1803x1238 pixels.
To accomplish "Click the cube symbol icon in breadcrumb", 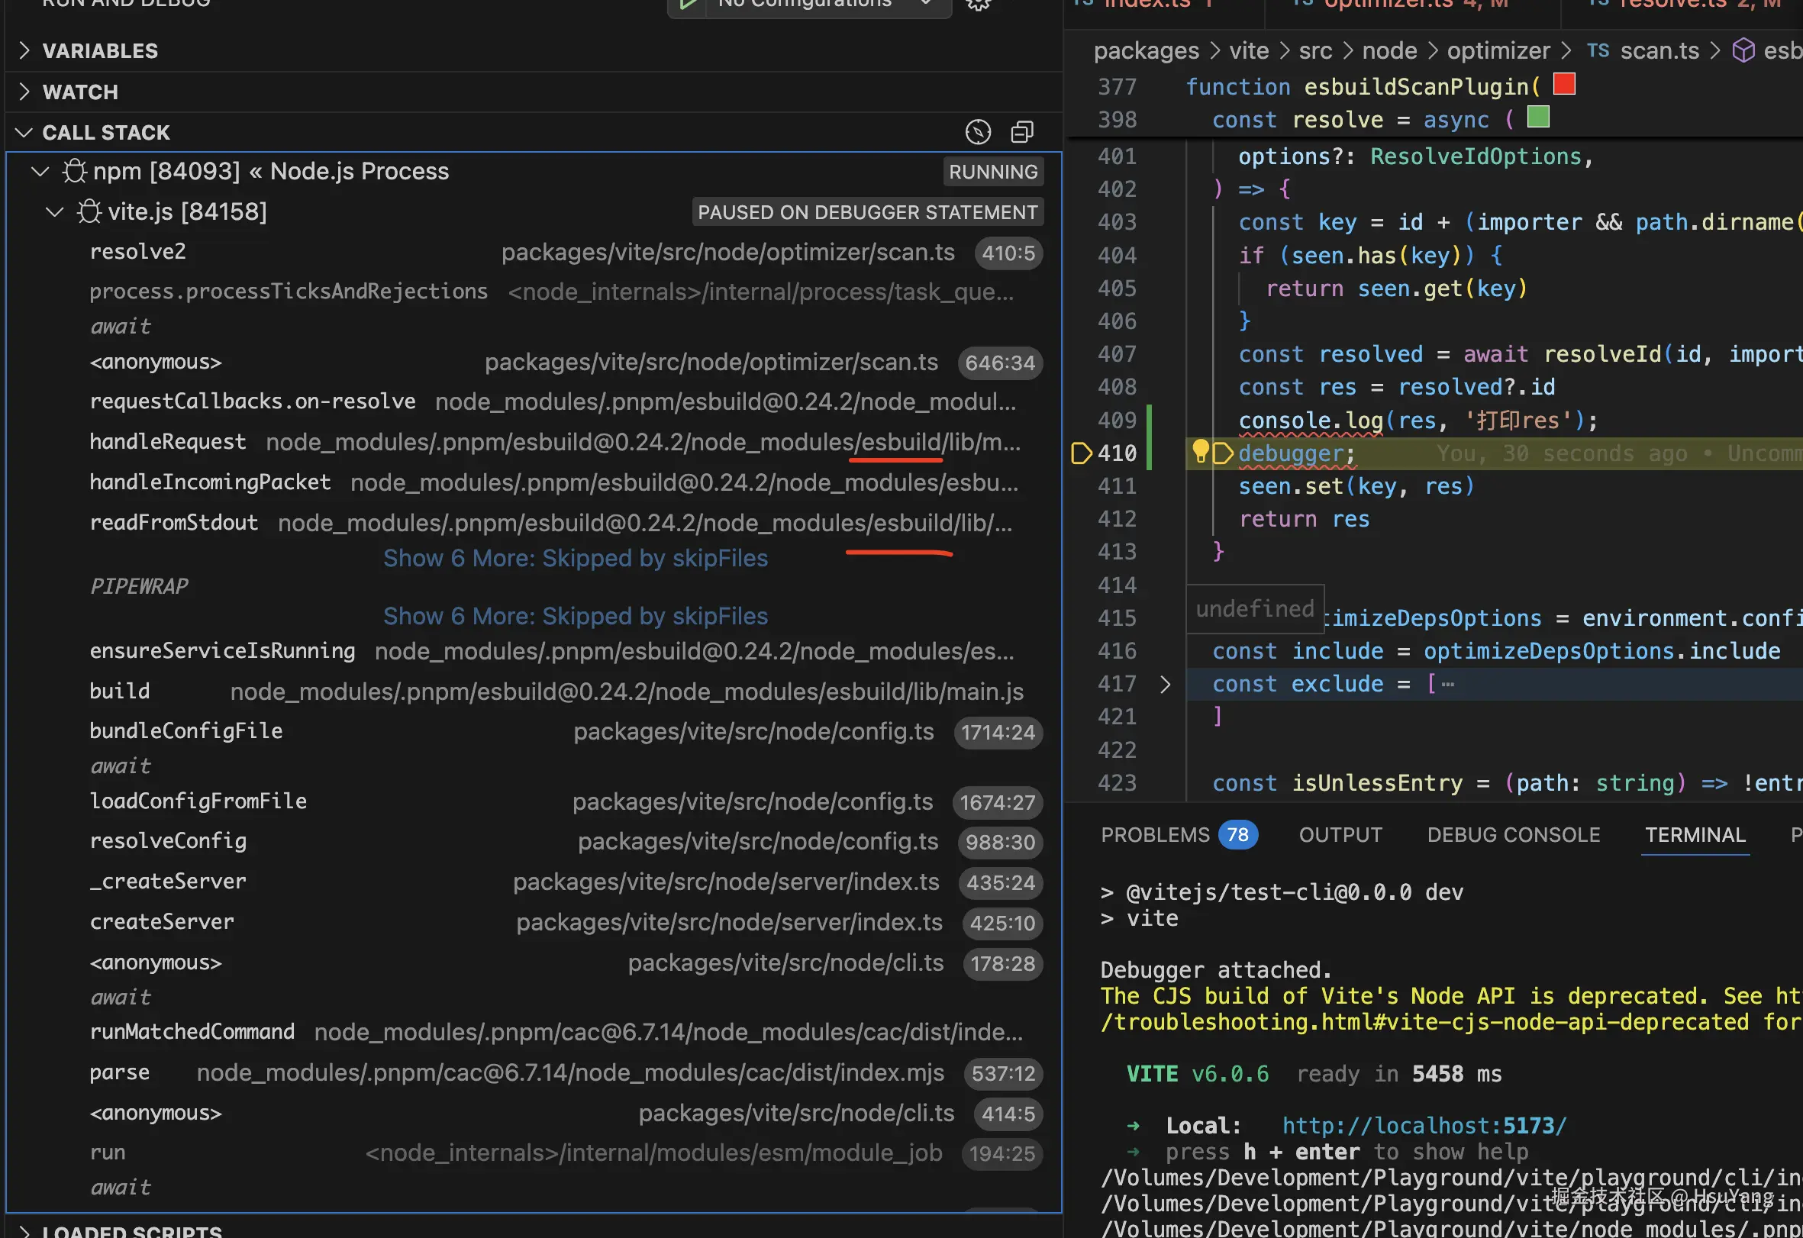I will (1743, 51).
